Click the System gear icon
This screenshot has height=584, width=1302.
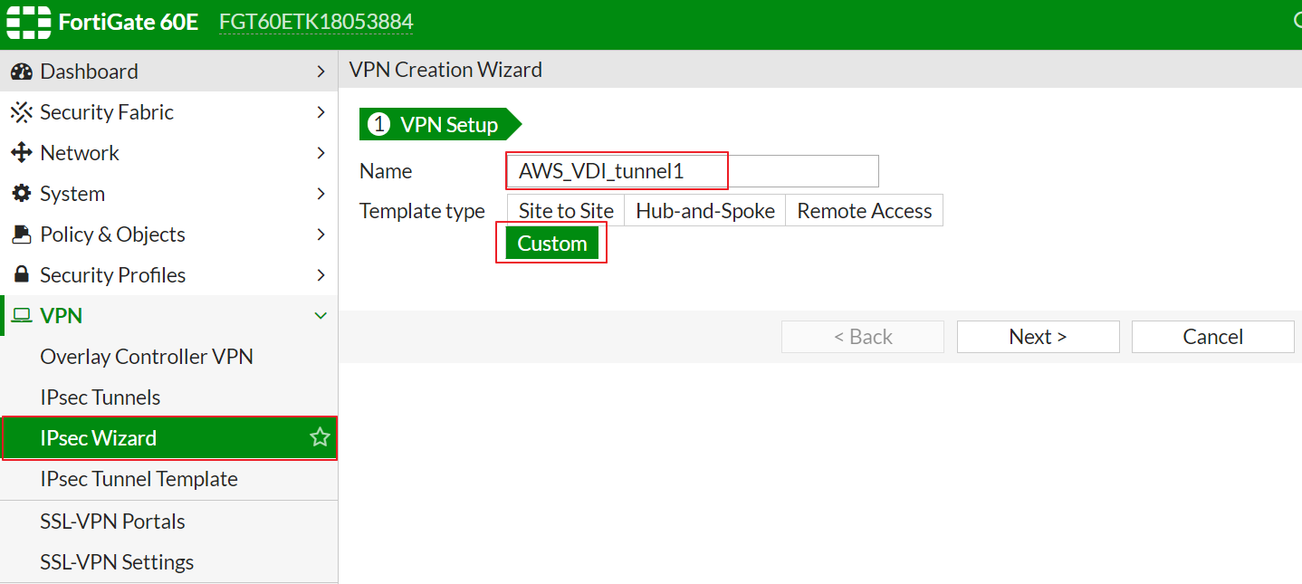pos(22,194)
